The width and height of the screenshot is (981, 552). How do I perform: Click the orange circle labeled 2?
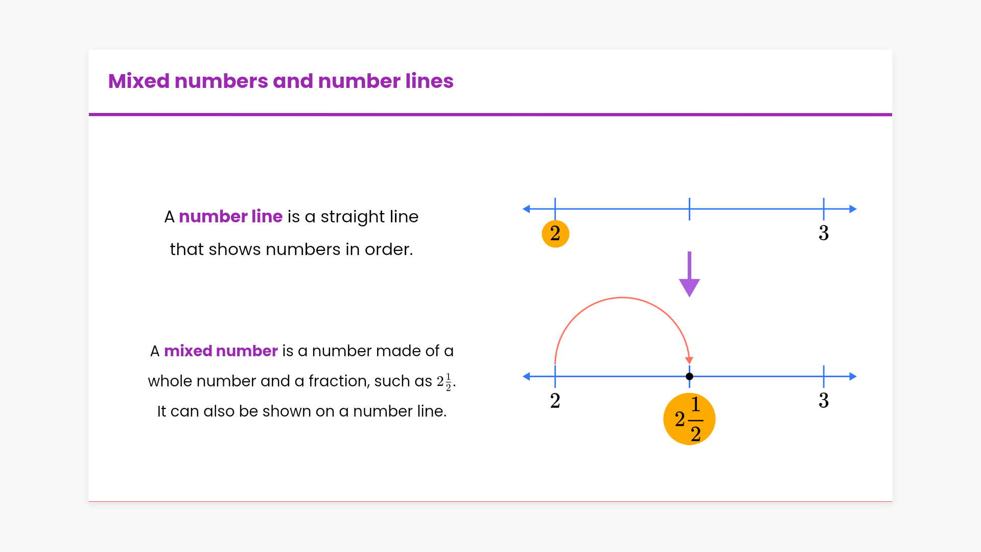tap(555, 234)
